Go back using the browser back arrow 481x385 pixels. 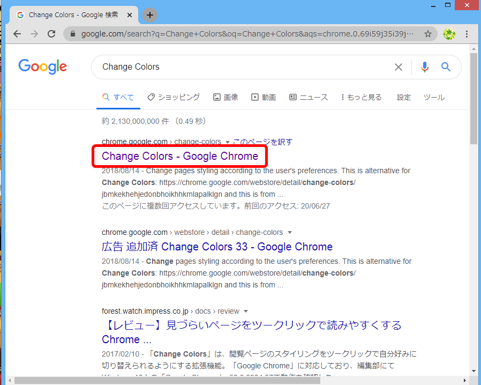click(x=17, y=34)
